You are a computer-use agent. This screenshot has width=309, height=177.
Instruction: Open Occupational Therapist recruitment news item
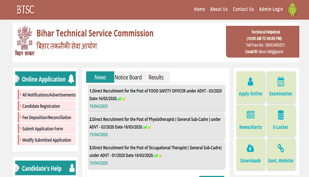click(156, 155)
